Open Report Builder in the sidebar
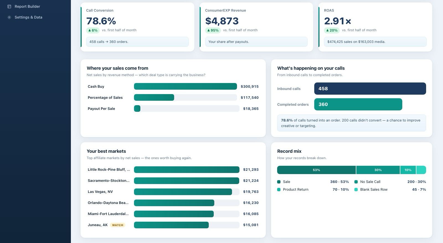443x243 pixels. [x=27, y=6]
